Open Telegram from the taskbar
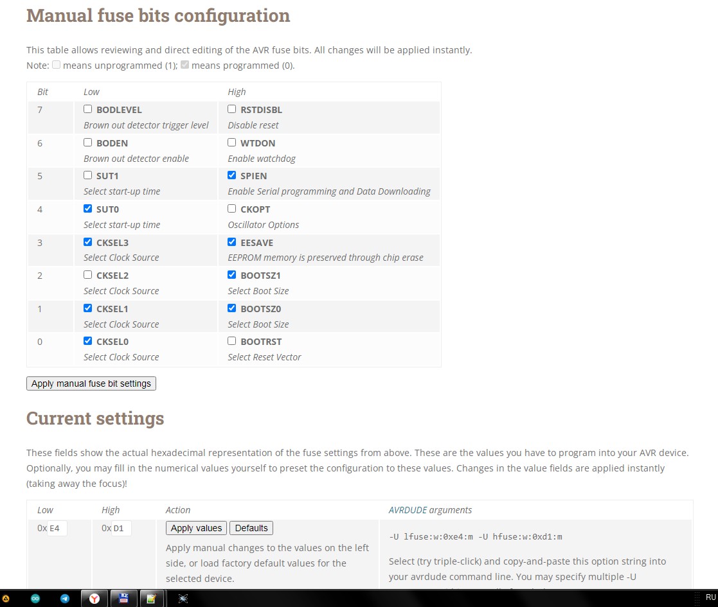The height and width of the screenshot is (607, 718). (64, 599)
